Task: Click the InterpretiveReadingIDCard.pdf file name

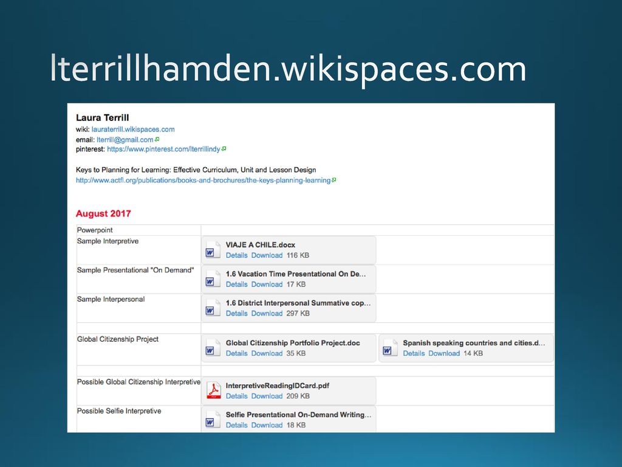Action: pyautogui.click(x=278, y=386)
